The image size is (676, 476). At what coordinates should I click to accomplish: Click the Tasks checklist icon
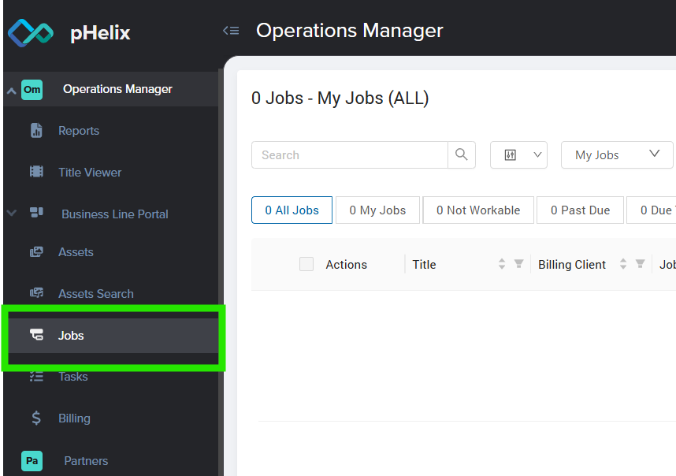(36, 377)
